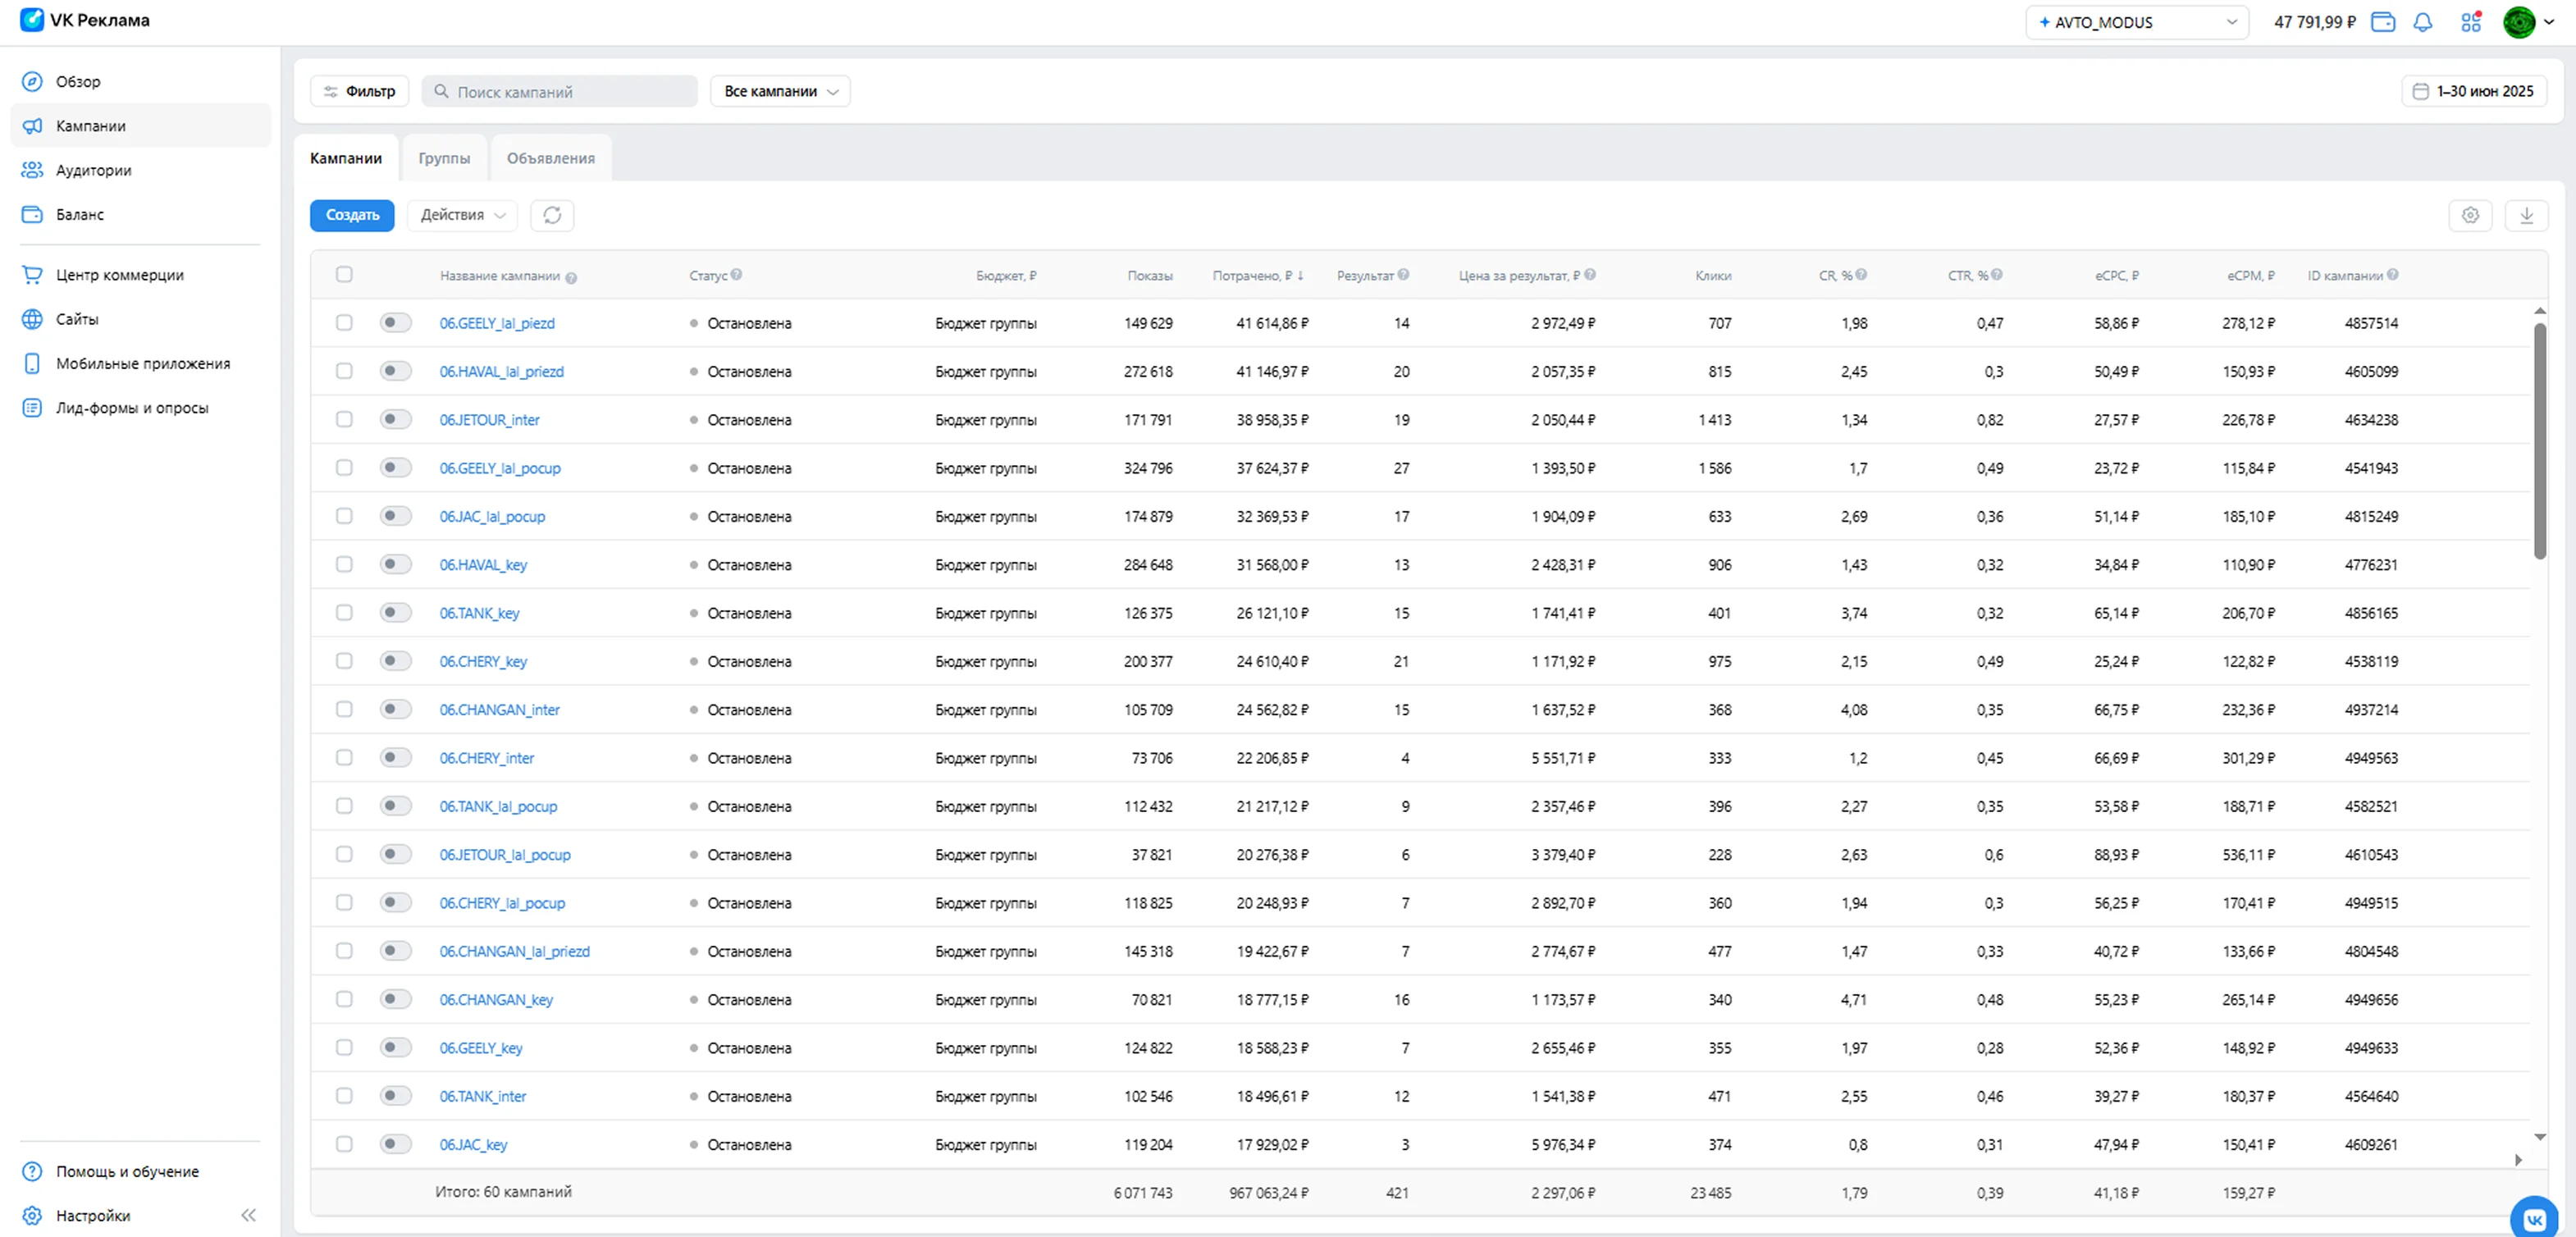Toggle on campaign 06.GEELY_lal_piezd switch
2576x1237 pixels.
pyautogui.click(x=395, y=322)
